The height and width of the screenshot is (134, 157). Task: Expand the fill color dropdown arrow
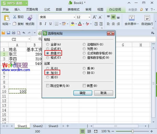coord(76,24)
